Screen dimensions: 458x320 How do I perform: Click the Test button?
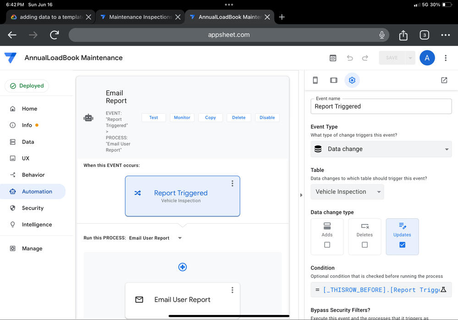154,117
